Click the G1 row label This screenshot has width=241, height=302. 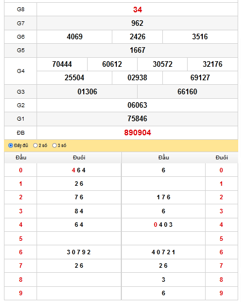click(x=21, y=118)
